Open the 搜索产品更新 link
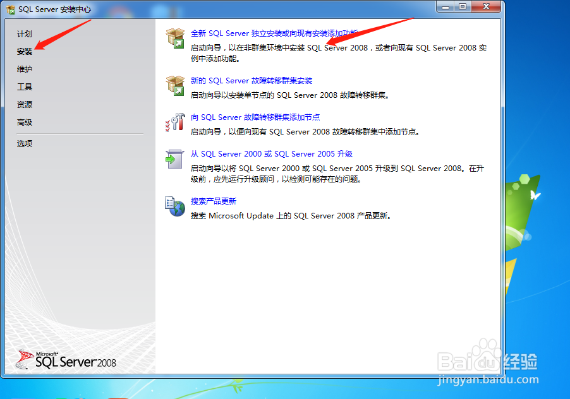Image resolution: width=570 pixels, height=399 pixels. (x=214, y=201)
